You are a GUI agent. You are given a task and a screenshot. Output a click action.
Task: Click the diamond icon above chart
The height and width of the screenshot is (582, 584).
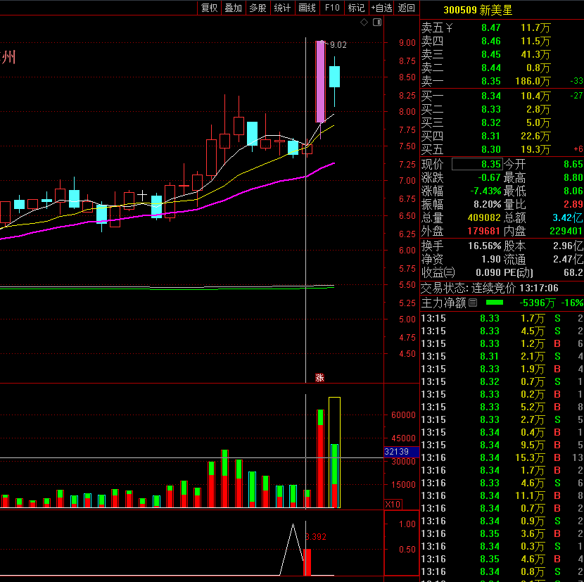[x=364, y=23]
